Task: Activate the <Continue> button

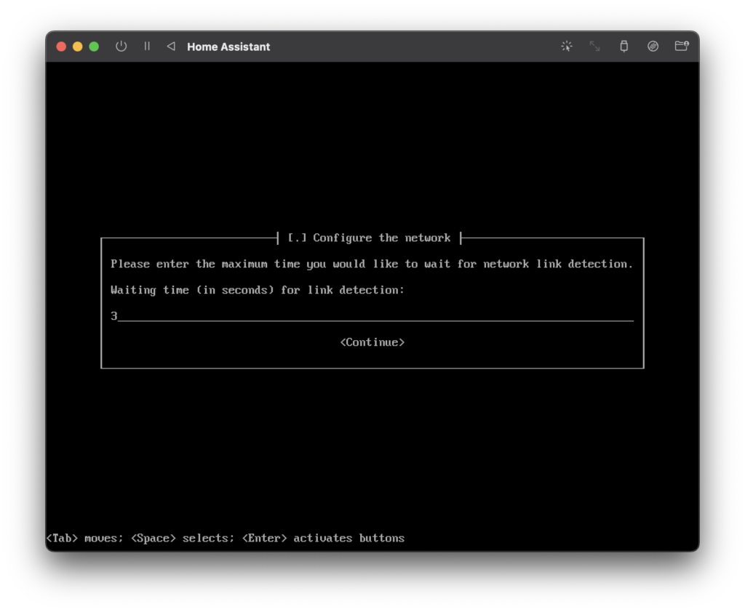Action: tap(372, 342)
